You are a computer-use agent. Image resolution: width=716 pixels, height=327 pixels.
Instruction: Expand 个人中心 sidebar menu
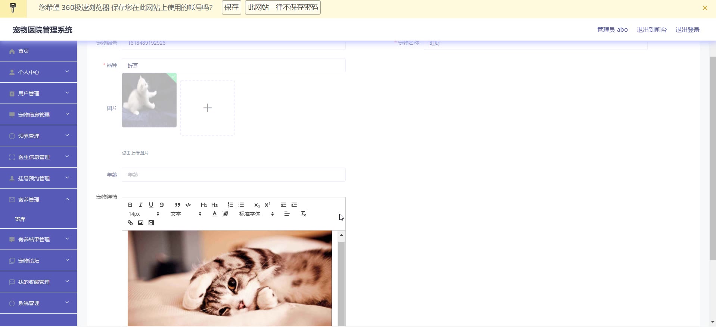click(38, 72)
